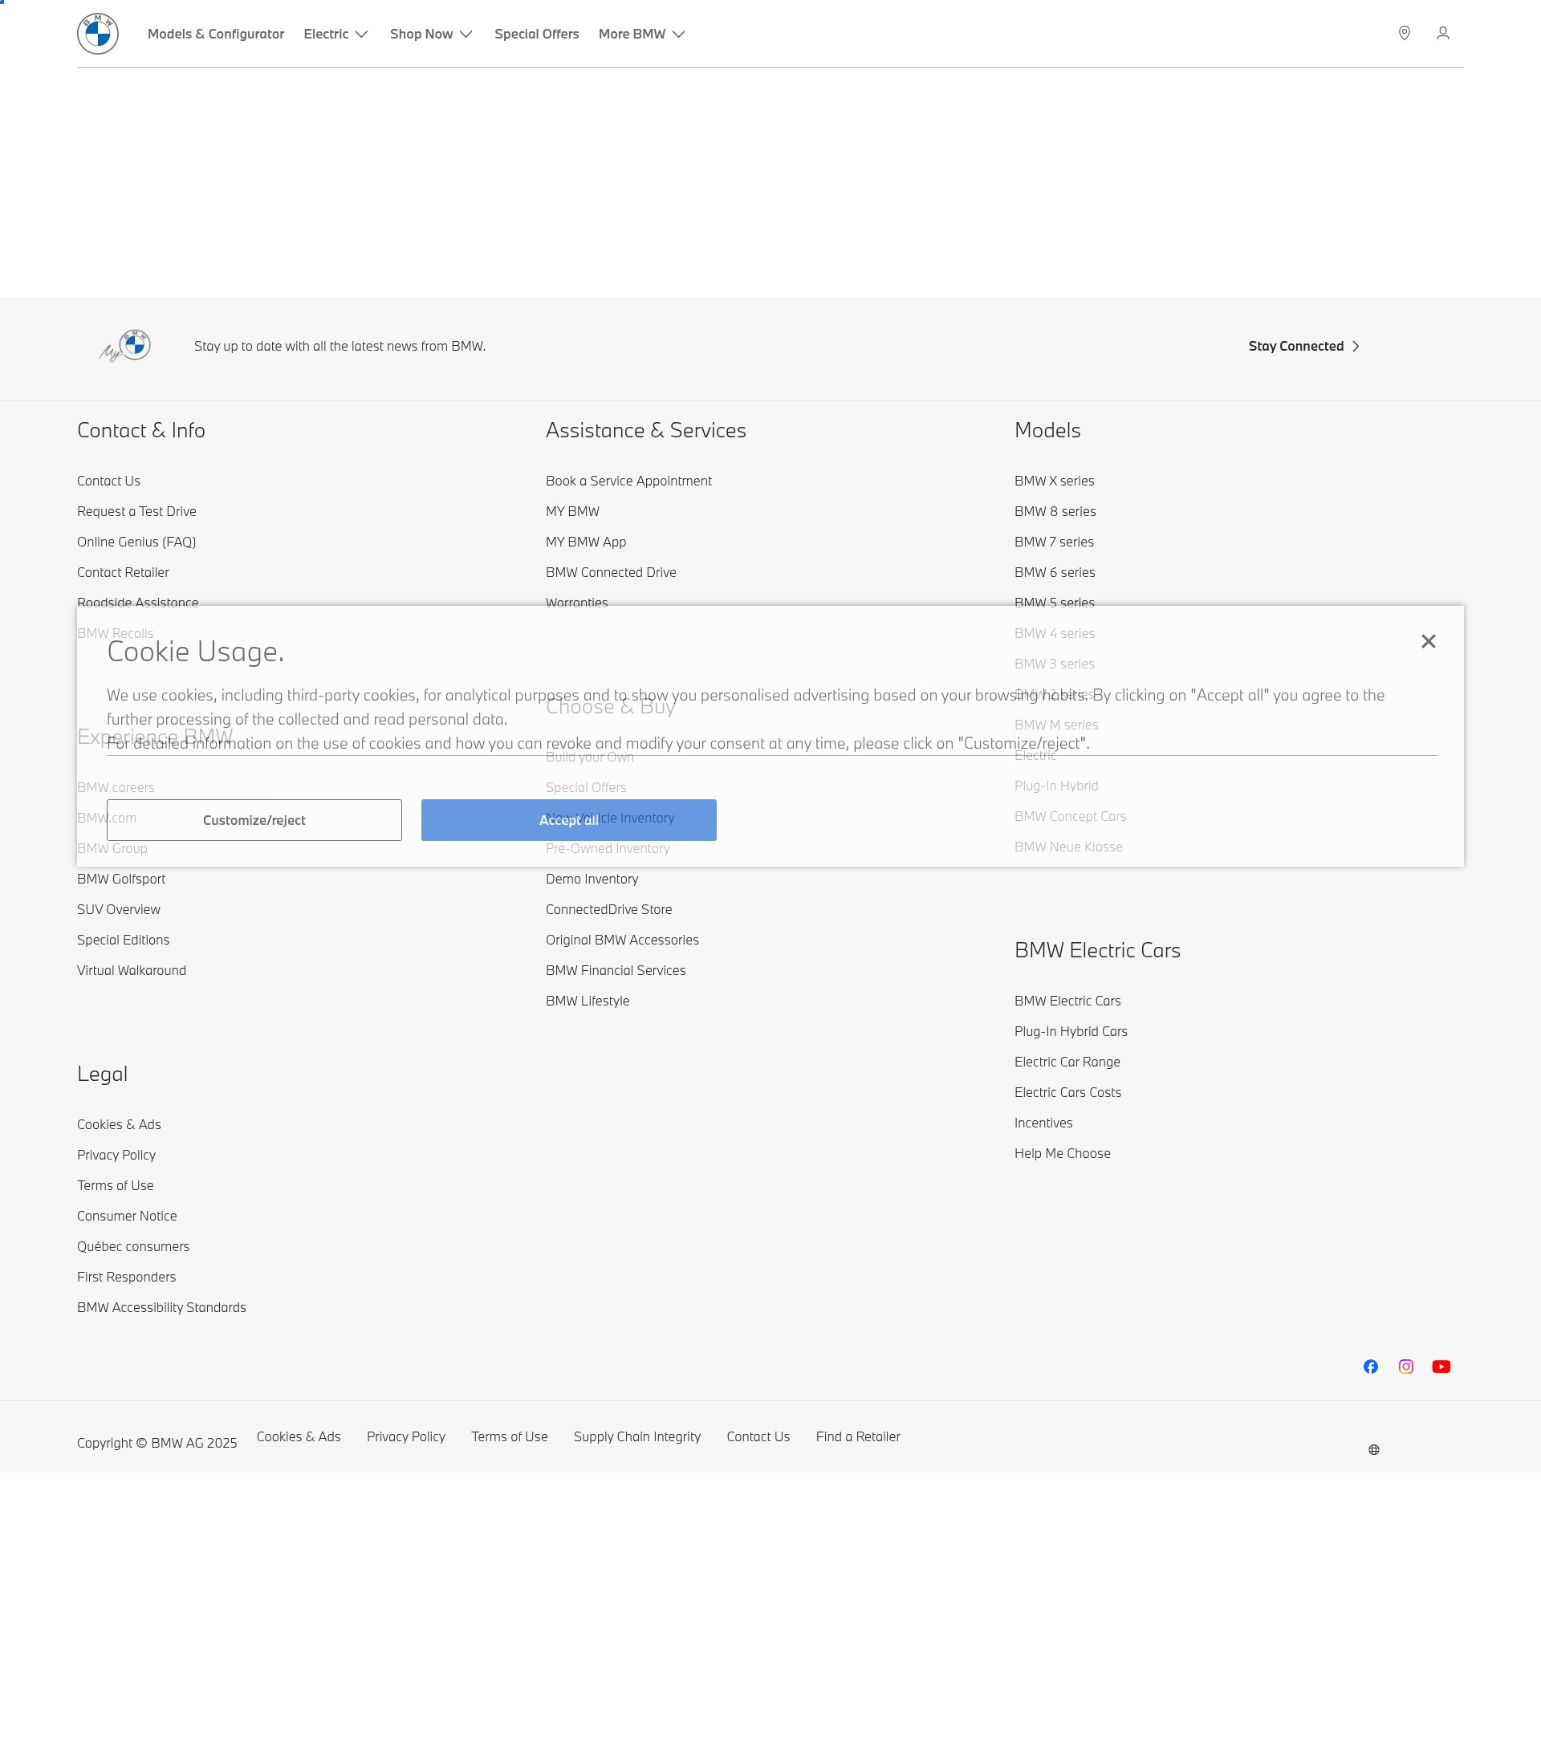Close the Cookie Usage banner
The height and width of the screenshot is (1759, 1541).
pyautogui.click(x=1428, y=641)
